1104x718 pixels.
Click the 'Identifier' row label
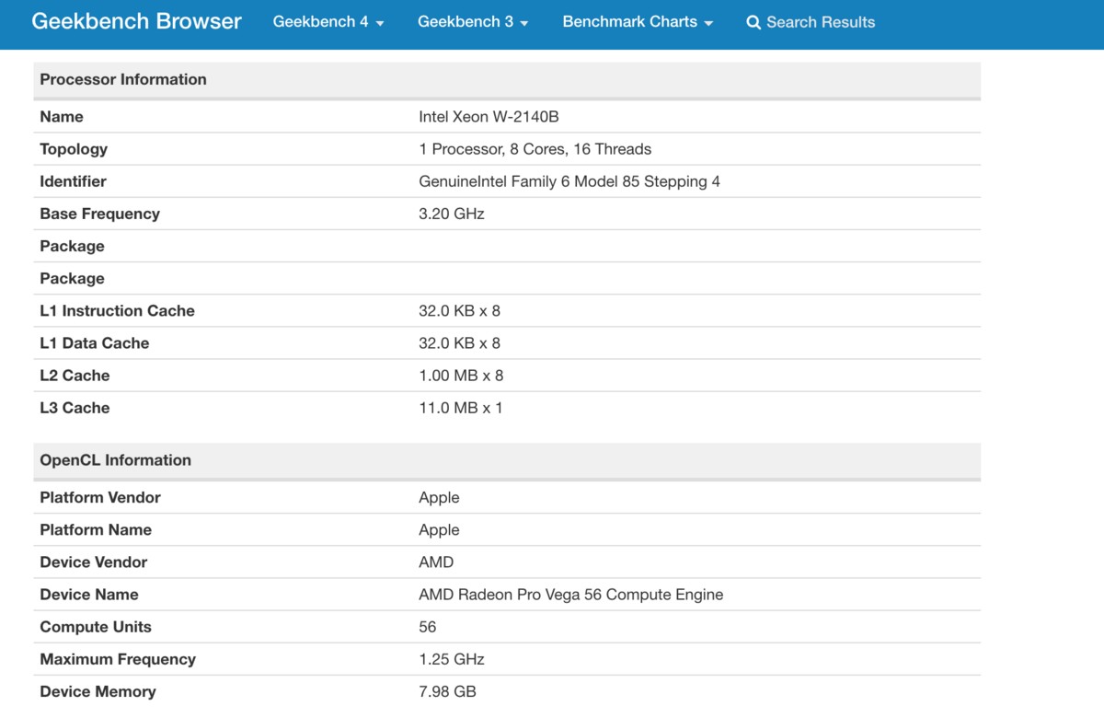tap(73, 181)
